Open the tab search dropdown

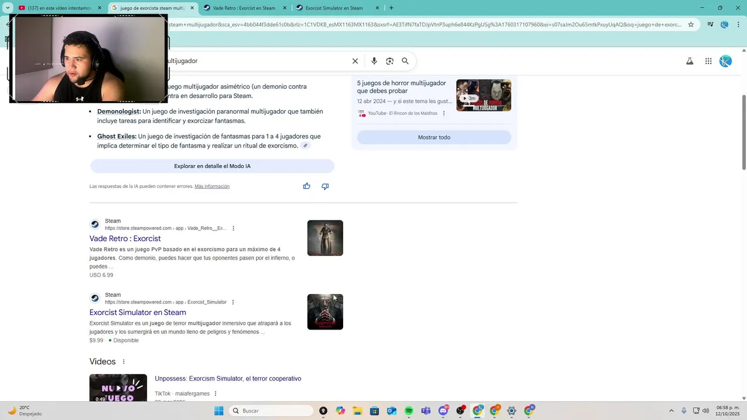pos(8,8)
